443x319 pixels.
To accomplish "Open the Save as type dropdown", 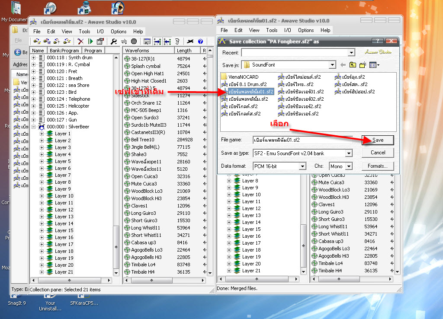I will pos(349,153).
